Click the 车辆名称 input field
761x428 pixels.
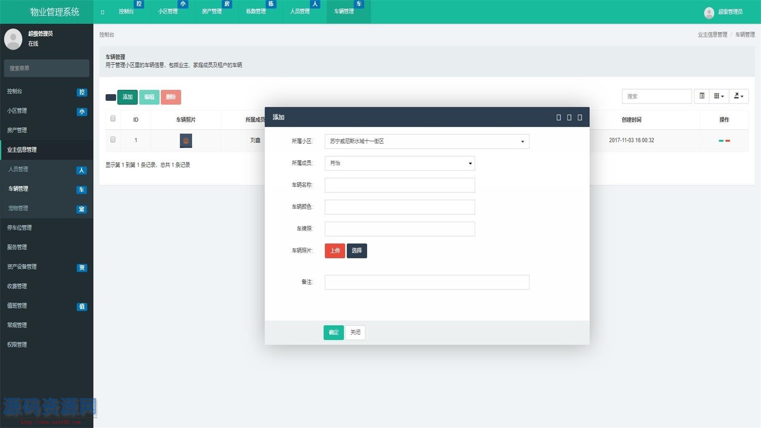[x=400, y=185]
